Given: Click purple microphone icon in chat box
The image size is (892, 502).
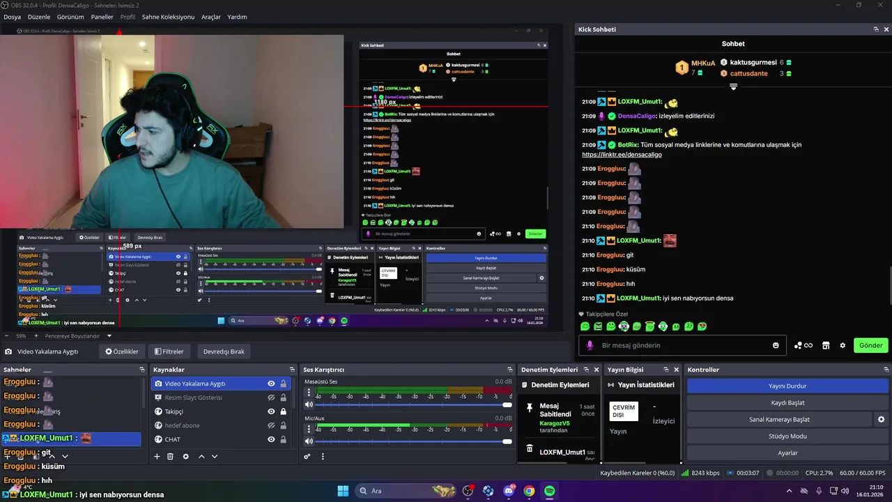Looking at the screenshot, I should click(x=590, y=345).
